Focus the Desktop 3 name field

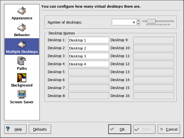tap(89, 56)
